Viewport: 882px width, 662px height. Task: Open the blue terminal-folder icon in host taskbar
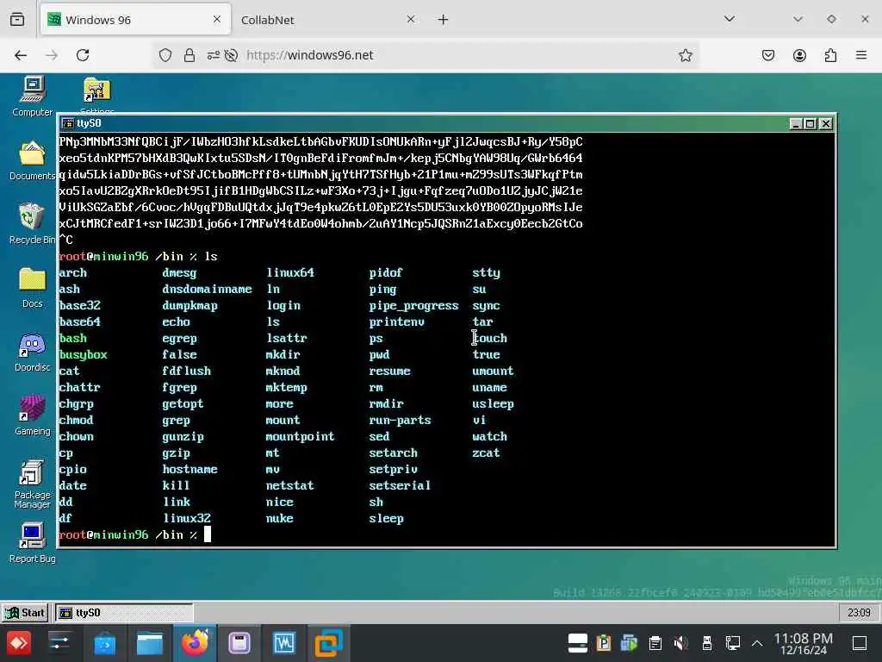click(x=104, y=643)
